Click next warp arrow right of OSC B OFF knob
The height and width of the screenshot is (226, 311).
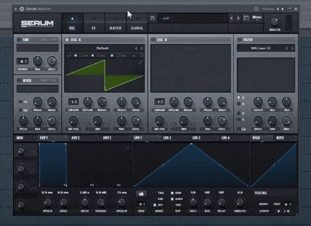193,124
